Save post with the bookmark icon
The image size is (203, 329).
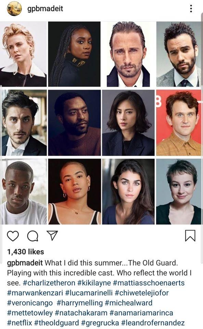pos(190,235)
